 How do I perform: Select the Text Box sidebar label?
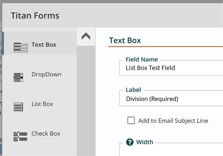click(44, 45)
